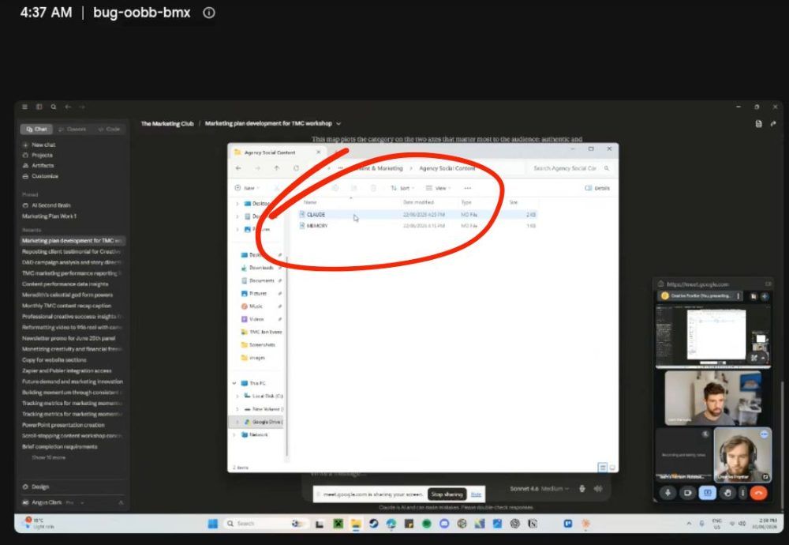Viewport: 789px width, 545px height.
Task: Open Videos in Explorer quick access
Action: (256, 319)
